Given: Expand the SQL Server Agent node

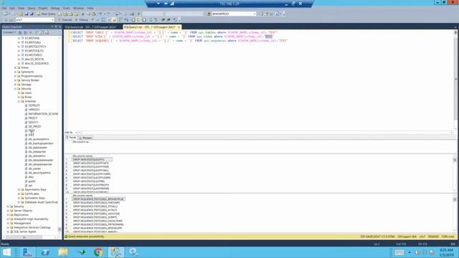Looking at the screenshot, I should [8, 231].
